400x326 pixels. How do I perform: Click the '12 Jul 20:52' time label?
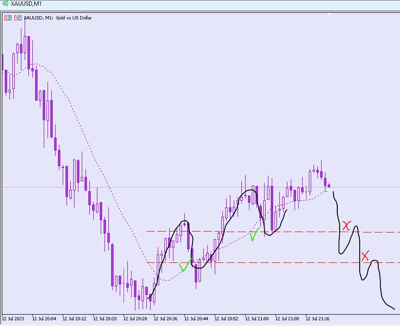tap(227, 318)
